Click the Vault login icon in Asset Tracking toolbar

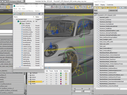tap(39, 14)
